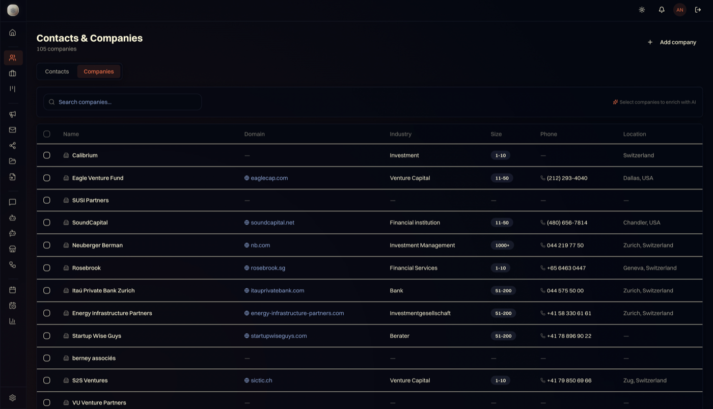Click the app logo in the top corner
713x409 pixels.
click(x=13, y=10)
